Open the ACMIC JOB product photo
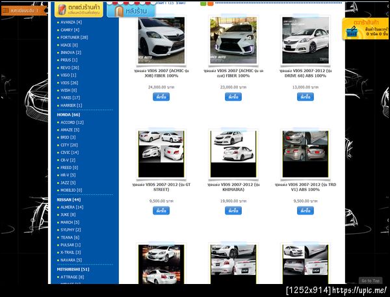Image resolution: width=390 pixels, height=297 pixels. 161,40
